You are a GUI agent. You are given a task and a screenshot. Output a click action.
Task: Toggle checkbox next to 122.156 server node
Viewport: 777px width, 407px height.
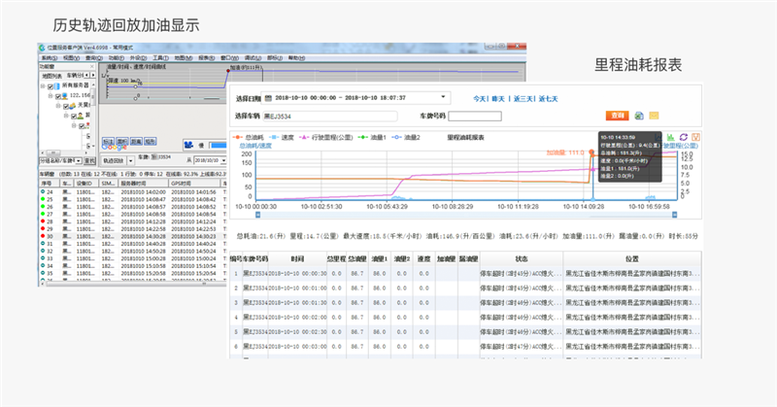click(x=59, y=96)
